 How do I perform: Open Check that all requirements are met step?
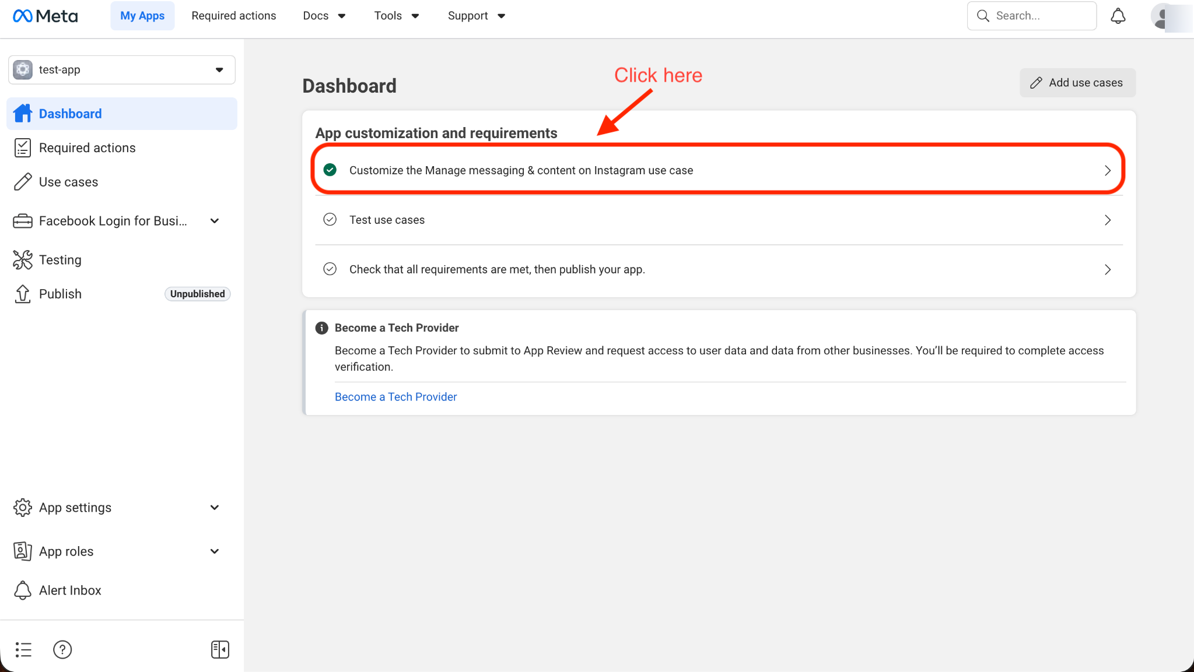click(x=719, y=269)
